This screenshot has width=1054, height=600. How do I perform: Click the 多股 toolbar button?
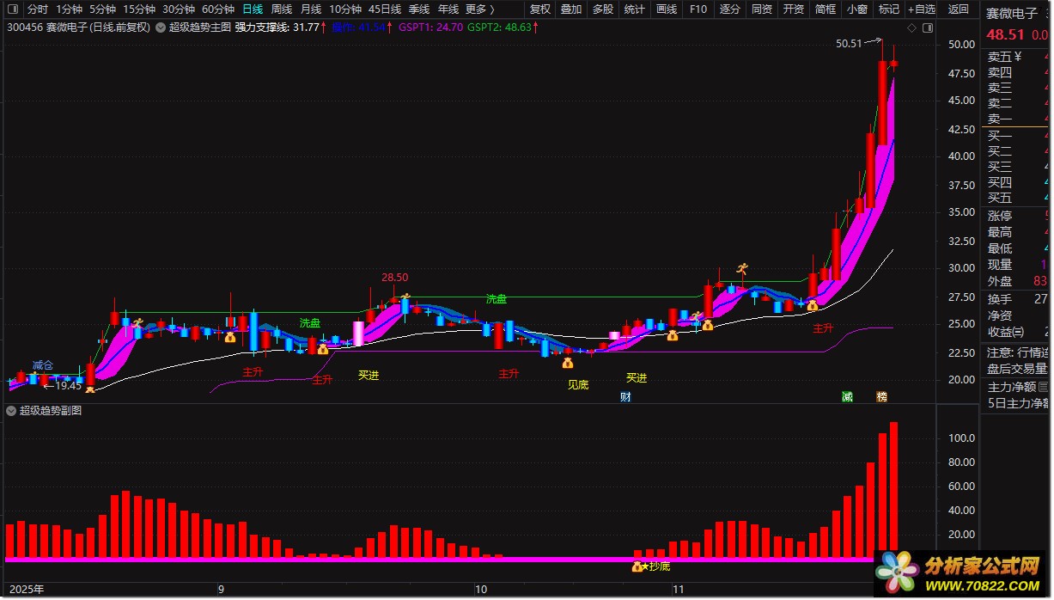603,9
